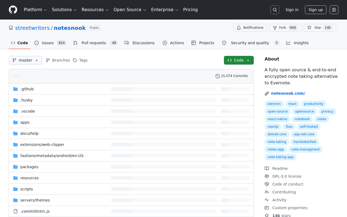
Task: Open the Pricing link
Action: click(190, 10)
